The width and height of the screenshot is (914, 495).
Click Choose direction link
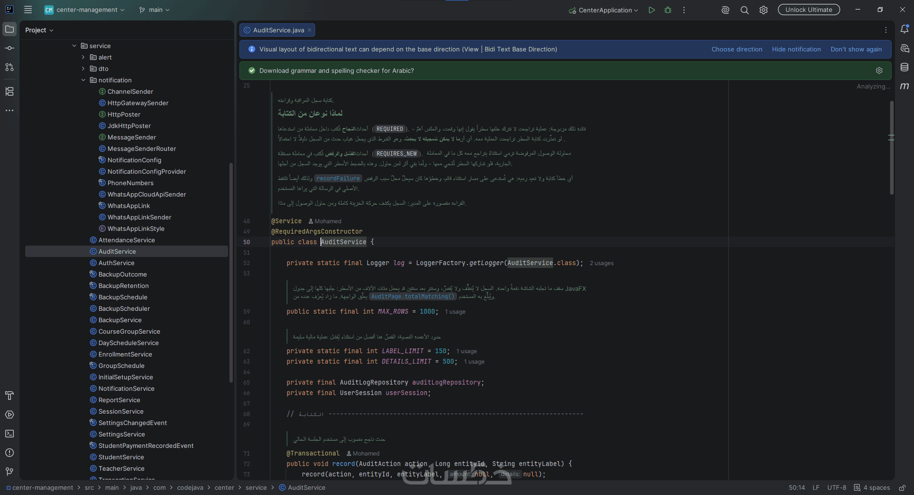click(736, 49)
